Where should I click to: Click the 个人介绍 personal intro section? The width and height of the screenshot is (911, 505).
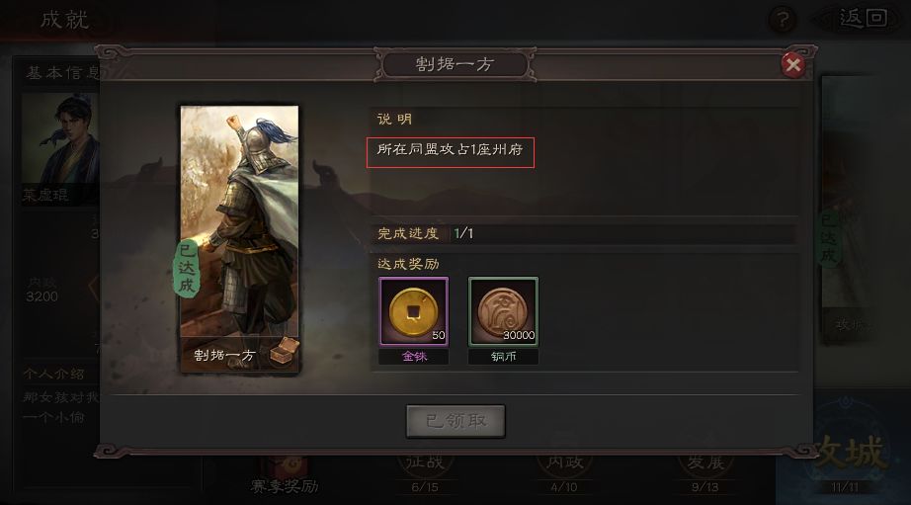click(x=53, y=374)
